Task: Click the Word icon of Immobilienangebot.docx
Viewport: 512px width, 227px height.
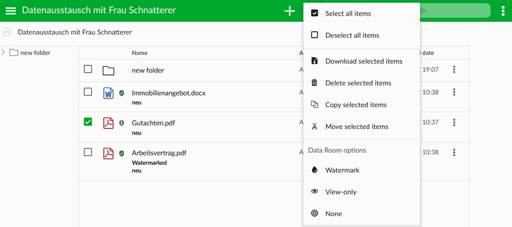Action: click(x=108, y=93)
